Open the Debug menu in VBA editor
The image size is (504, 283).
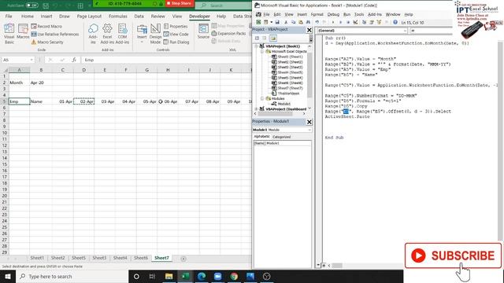pyautogui.click(x=333, y=14)
